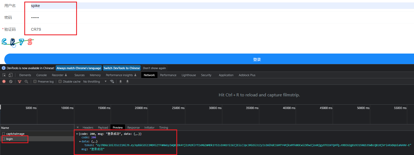Open the Performance insights tab
This screenshot has height=155, width=414.
pos(121,75)
